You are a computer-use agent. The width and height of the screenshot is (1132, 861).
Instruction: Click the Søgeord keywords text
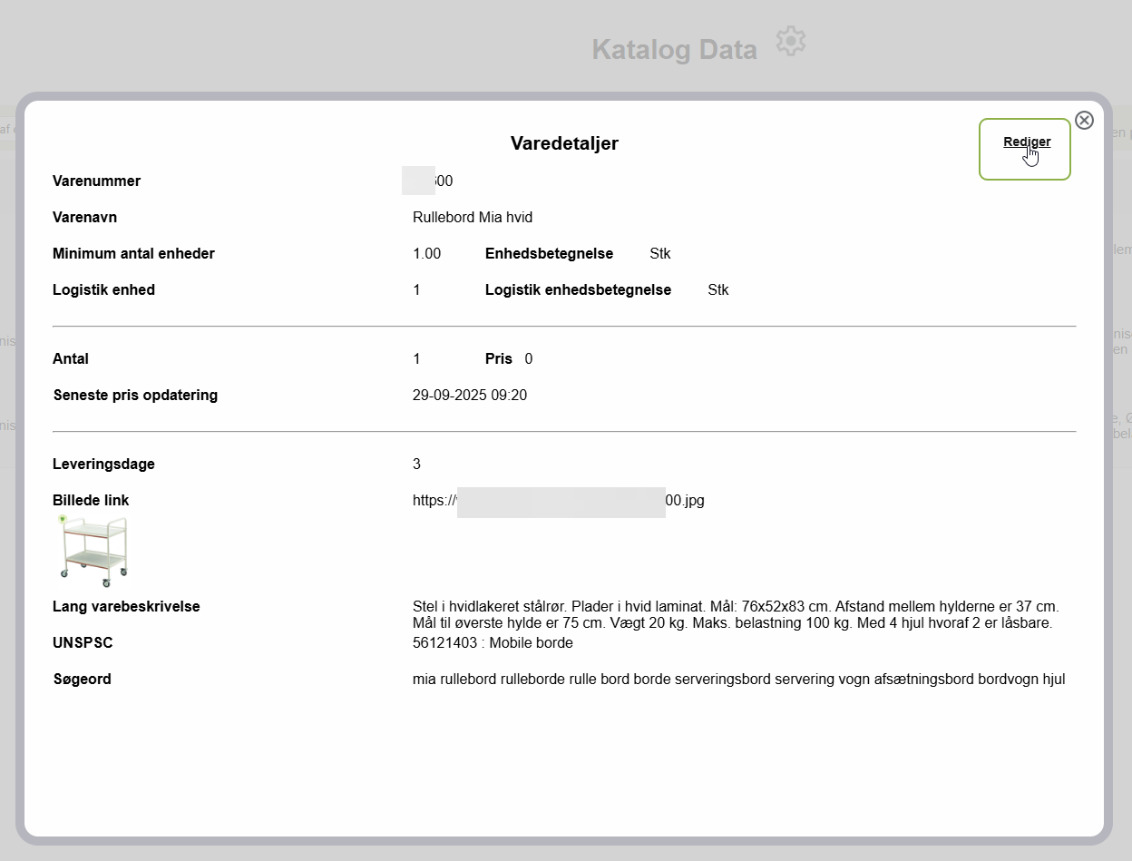click(x=738, y=680)
